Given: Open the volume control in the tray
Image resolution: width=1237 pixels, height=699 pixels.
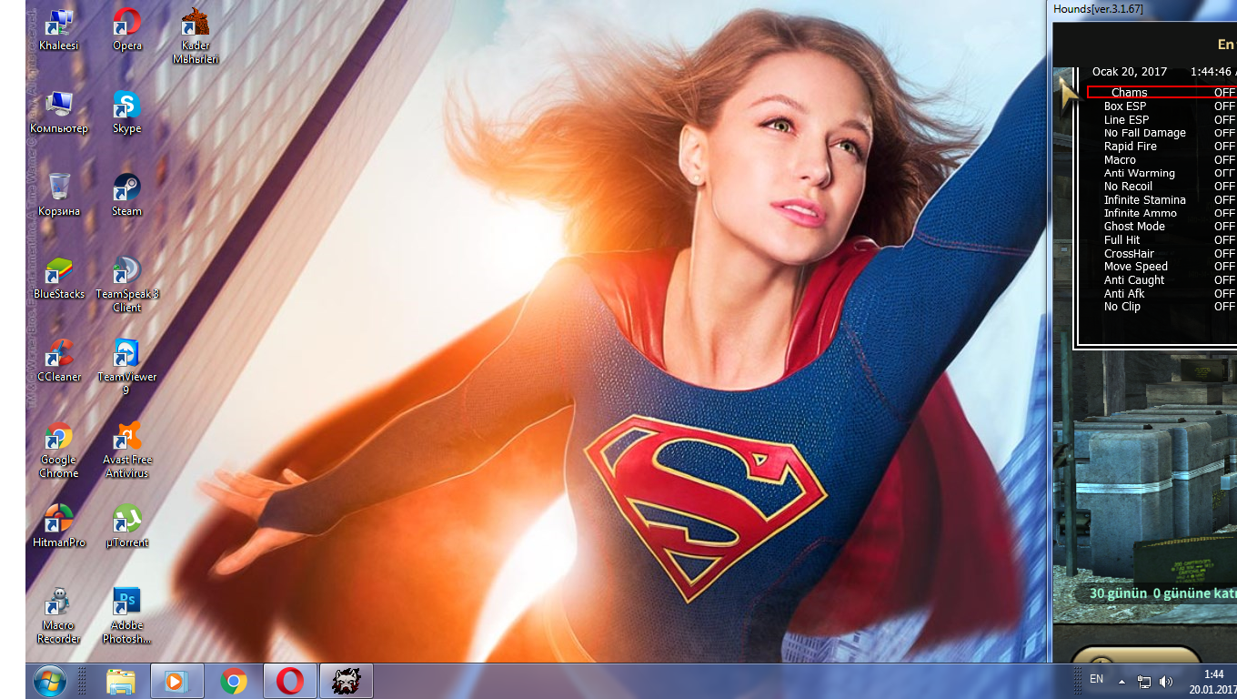Looking at the screenshot, I should (x=1166, y=681).
